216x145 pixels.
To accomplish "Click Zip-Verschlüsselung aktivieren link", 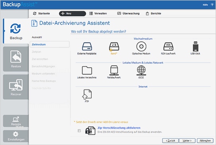I will pyautogui.click(x=119, y=128).
